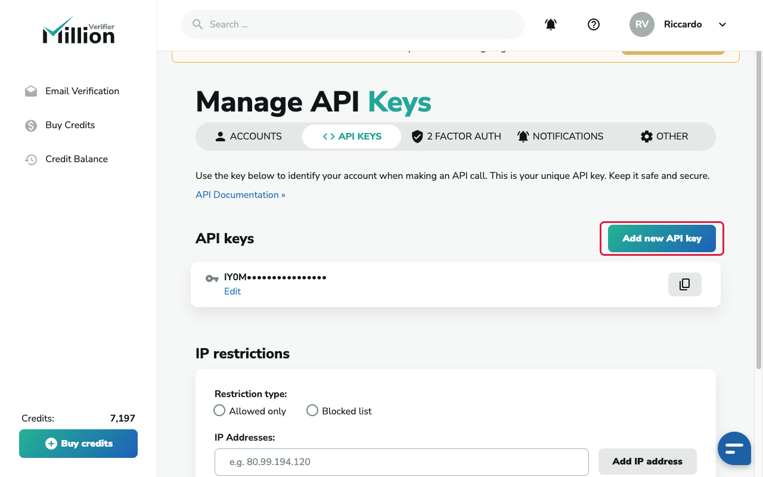Click the Credit Balance history icon
Viewport: 763px width, 477px height.
tap(31, 159)
